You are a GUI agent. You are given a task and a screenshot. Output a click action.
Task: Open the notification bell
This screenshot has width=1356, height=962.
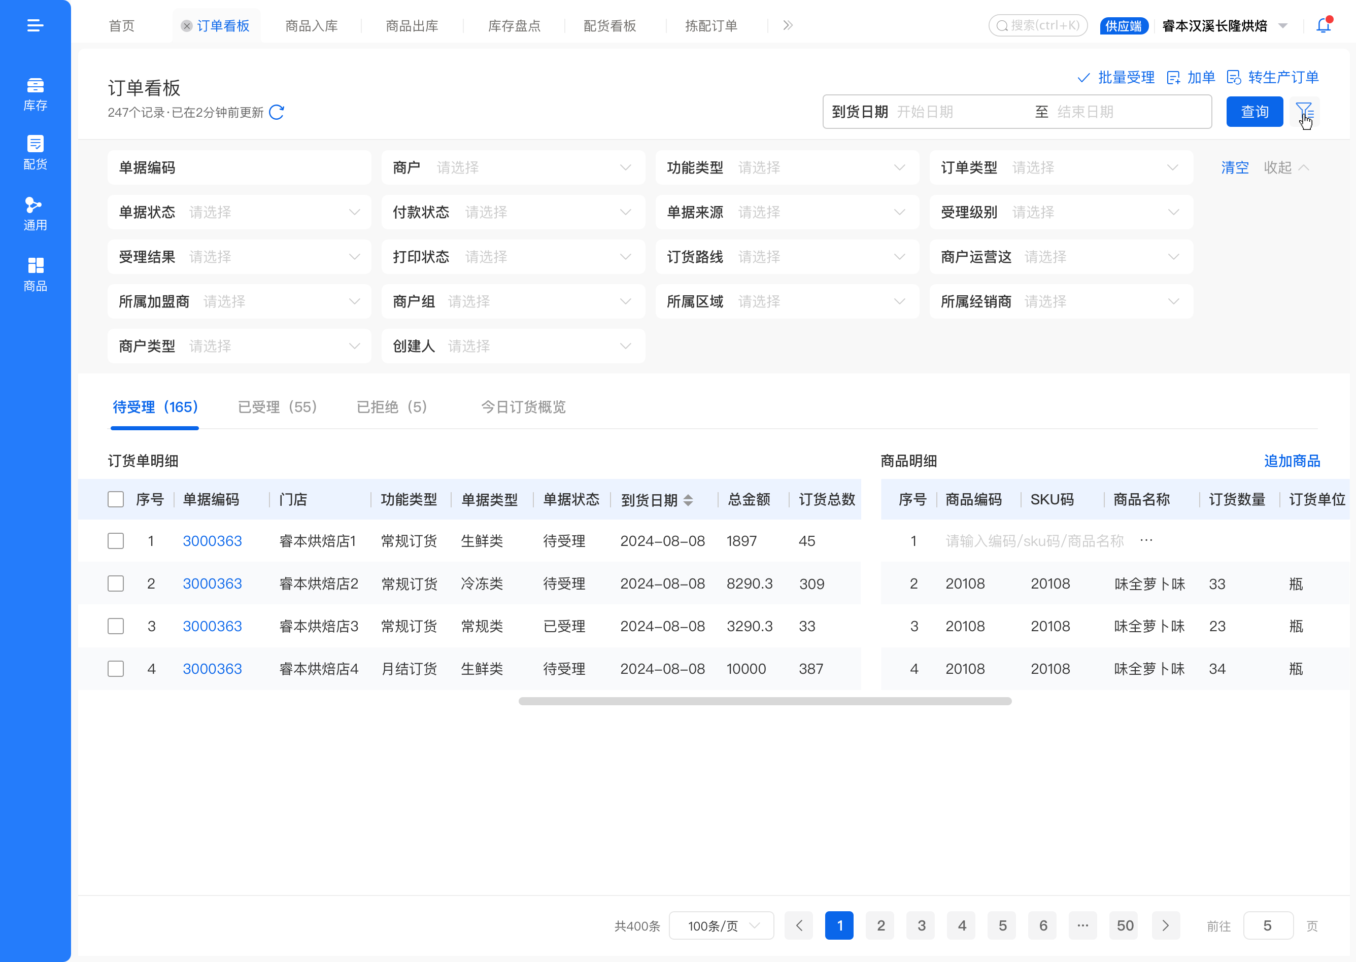1324,25
